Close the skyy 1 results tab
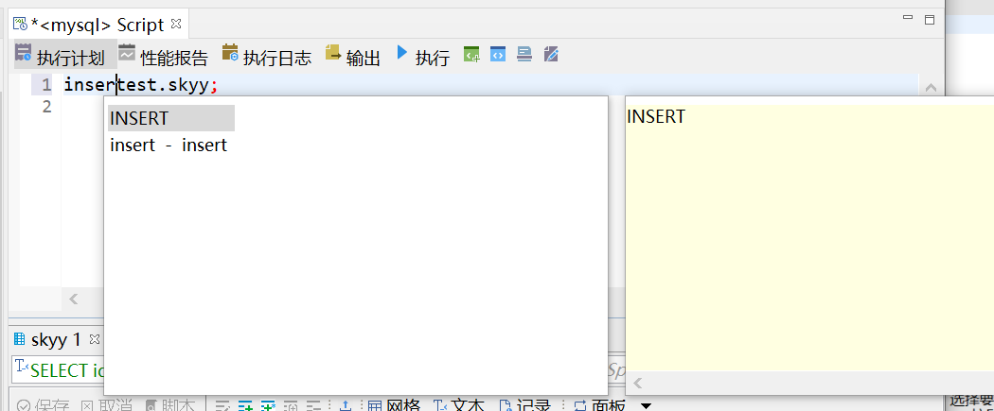Viewport: 994px width, 411px height. point(95,338)
